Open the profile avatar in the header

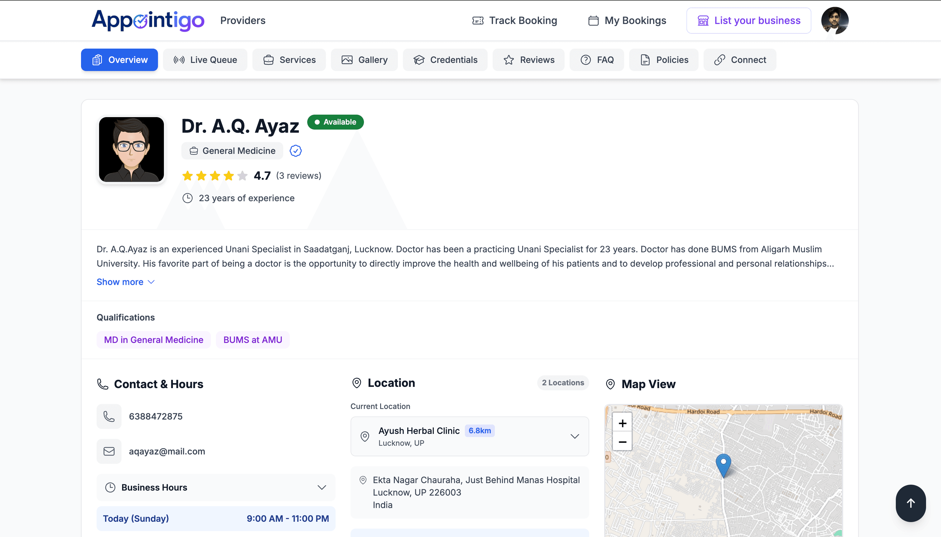coord(835,20)
